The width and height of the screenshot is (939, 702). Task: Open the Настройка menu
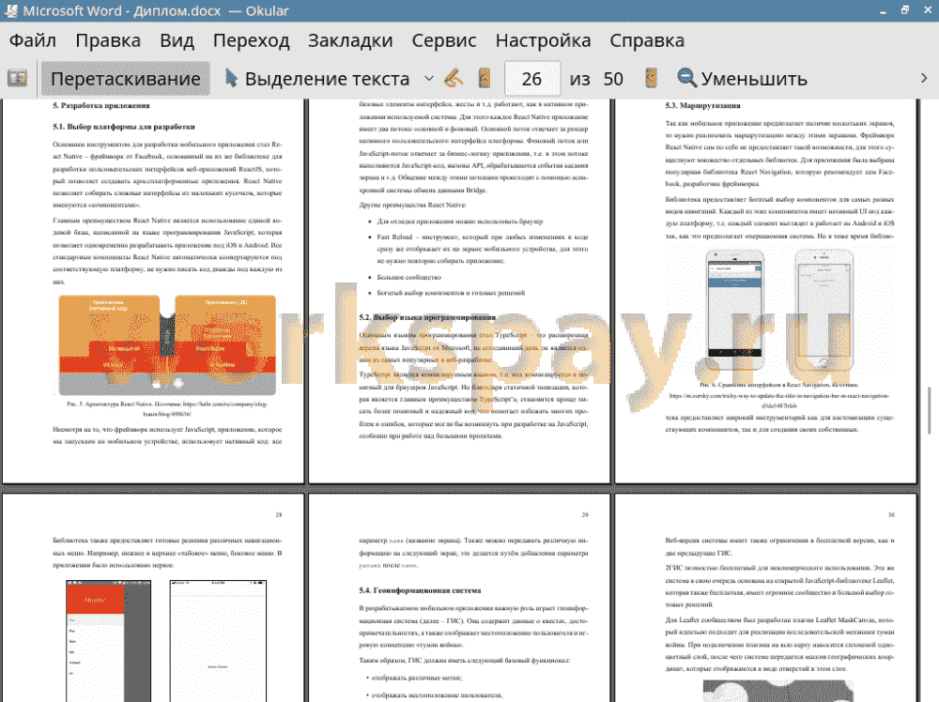click(543, 40)
